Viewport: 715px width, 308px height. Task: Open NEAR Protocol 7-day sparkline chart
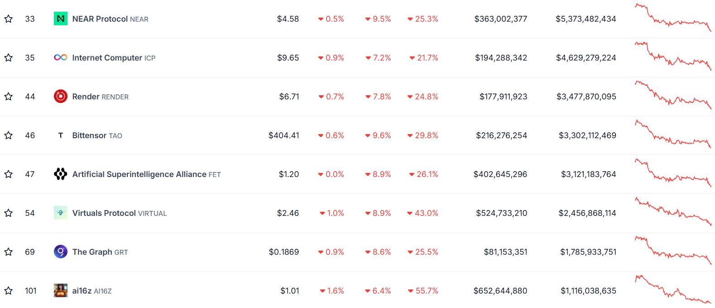point(673,17)
